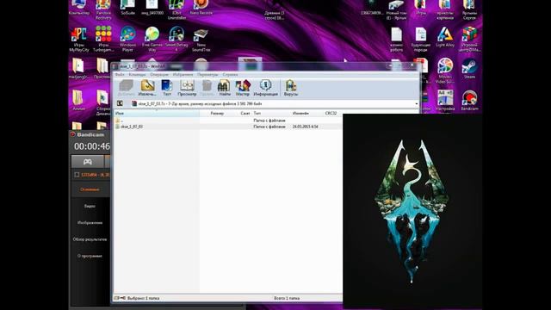The height and width of the screenshot is (310, 551).
Task: Select the О программе tab in Bandicam
Action: click(90, 256)
